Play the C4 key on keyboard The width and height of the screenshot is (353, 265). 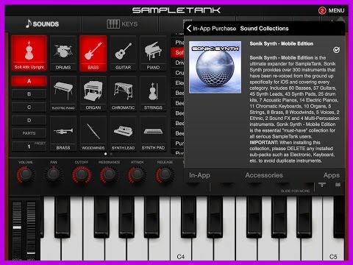(180, 248)
